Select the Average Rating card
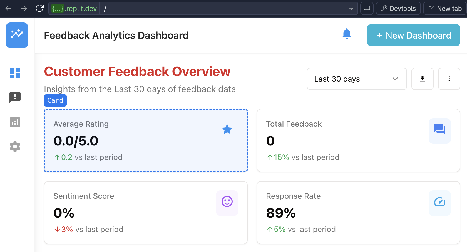 (146, 140)
